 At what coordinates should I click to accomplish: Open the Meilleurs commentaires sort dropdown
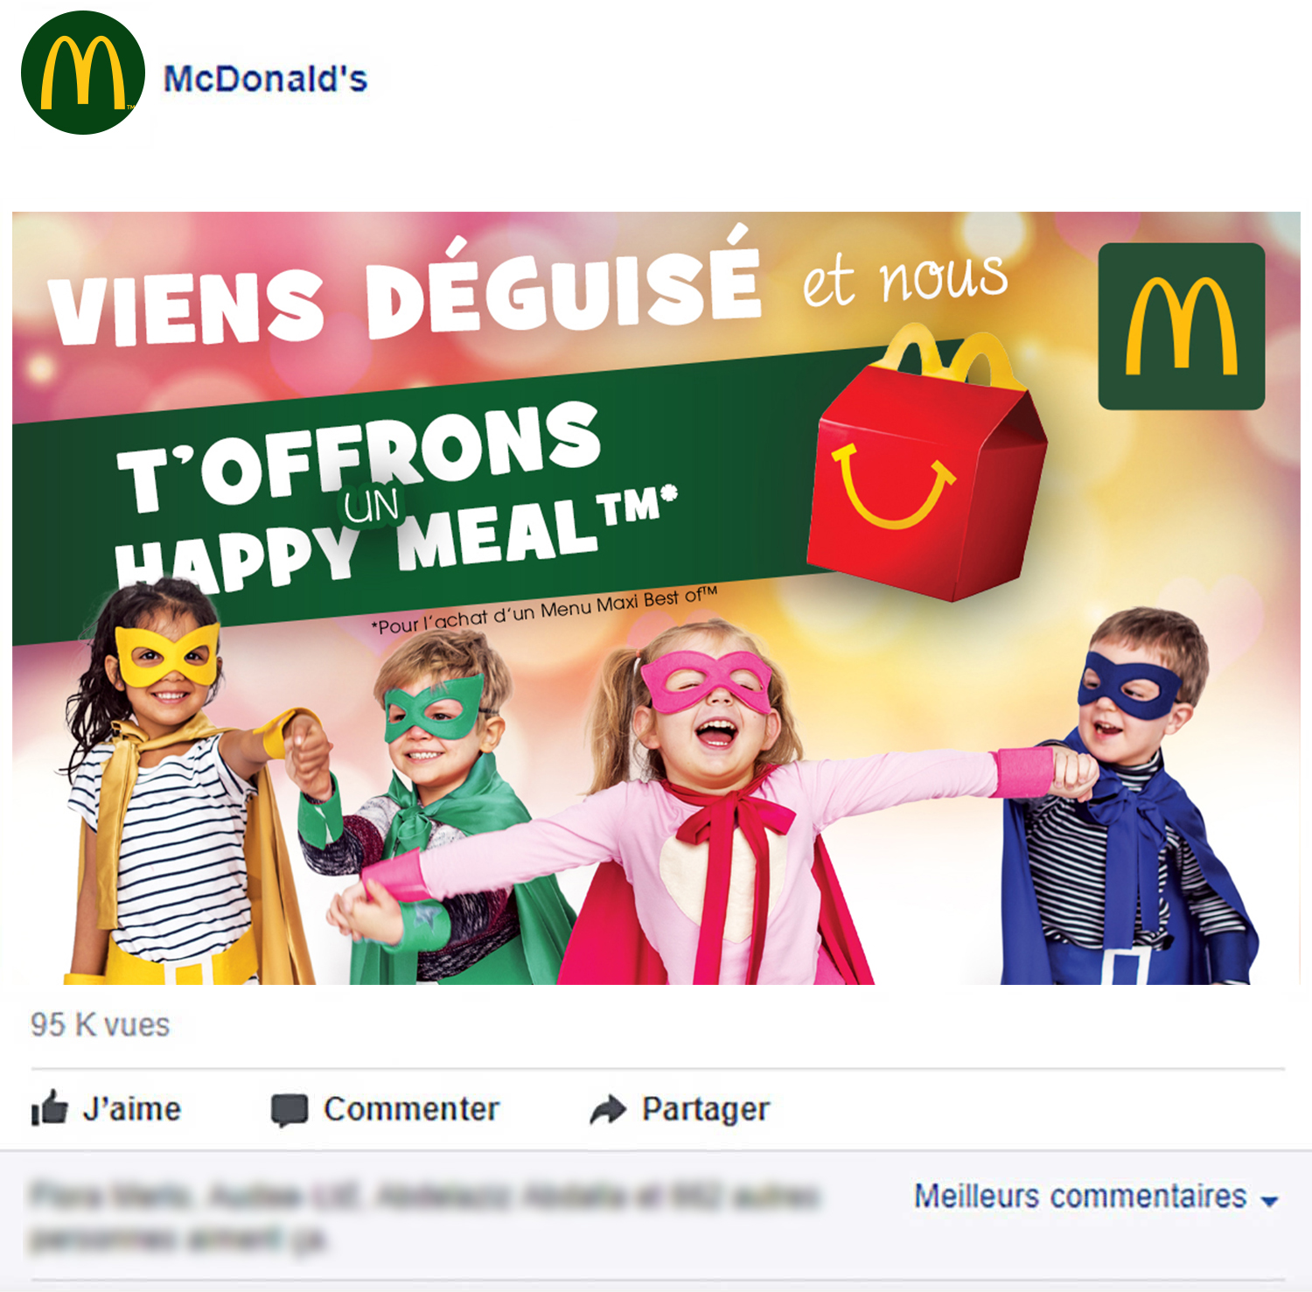[x=1096, y=1196]
